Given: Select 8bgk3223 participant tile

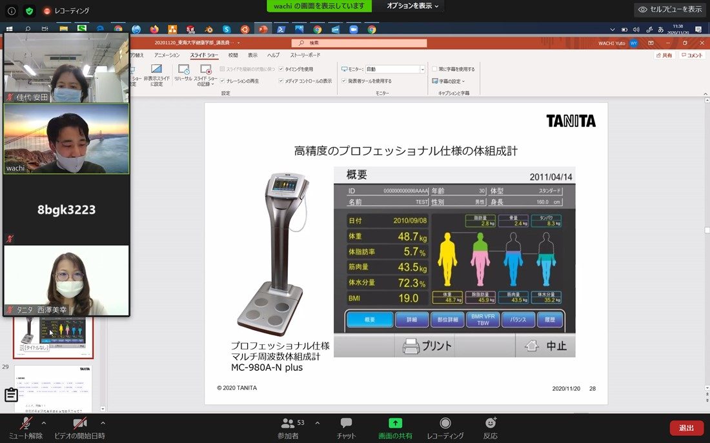Looking at the screenshot, I should [66, 210].
